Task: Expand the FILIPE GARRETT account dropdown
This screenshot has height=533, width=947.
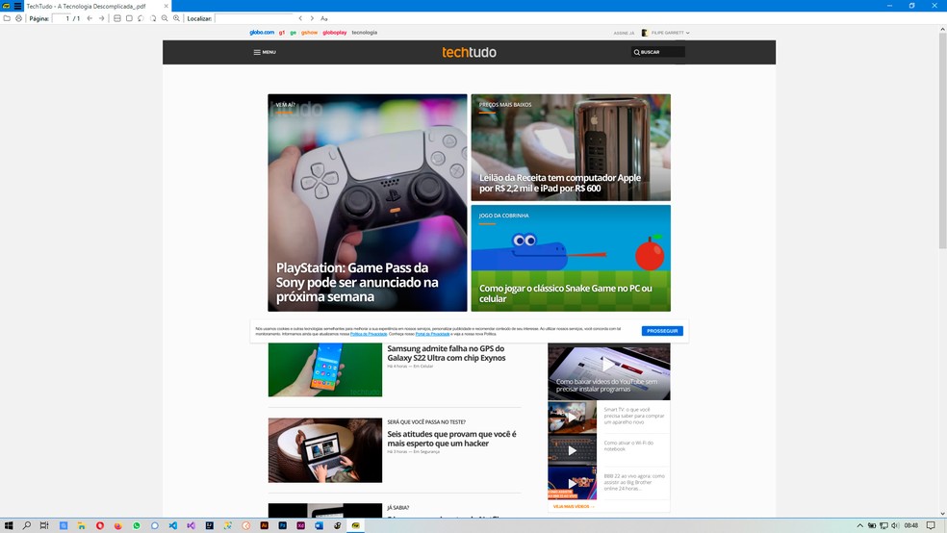Action: (666, 34)
